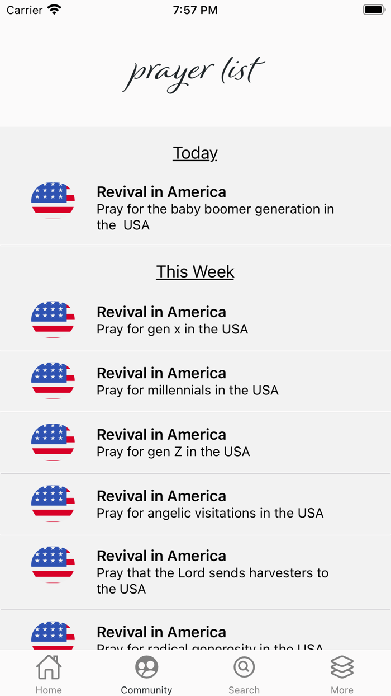
Task: Tap the 'prayer list' title header
Action: 194,72
